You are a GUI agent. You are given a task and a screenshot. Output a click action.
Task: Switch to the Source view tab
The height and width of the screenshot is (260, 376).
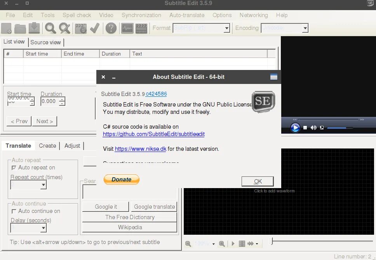coord(45,42)
